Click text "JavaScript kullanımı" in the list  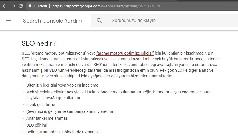(62, 98)
